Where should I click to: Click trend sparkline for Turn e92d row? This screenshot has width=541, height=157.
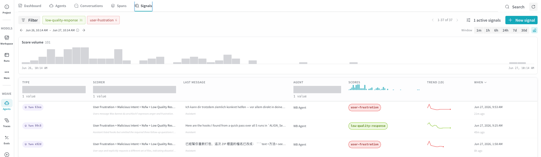435,144
